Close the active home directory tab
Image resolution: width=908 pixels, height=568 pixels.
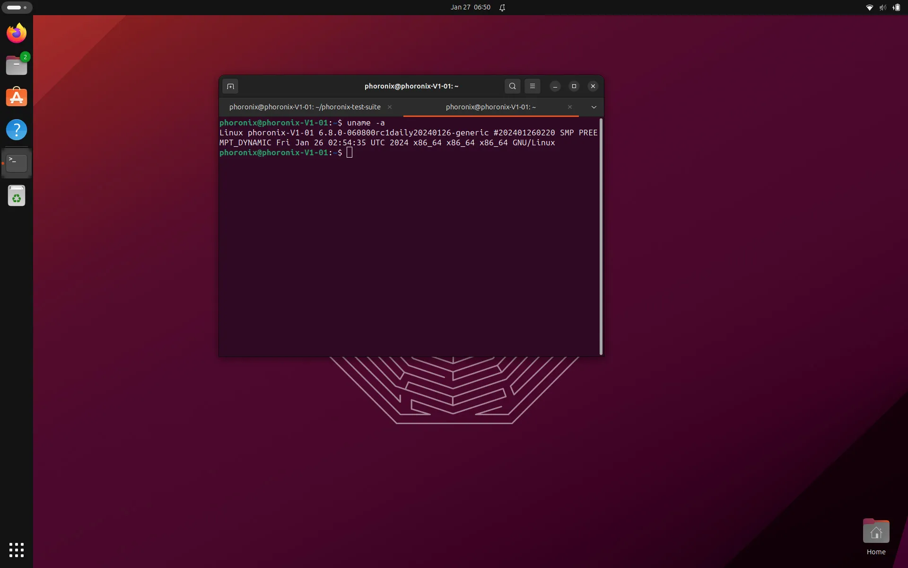(569, 107)
